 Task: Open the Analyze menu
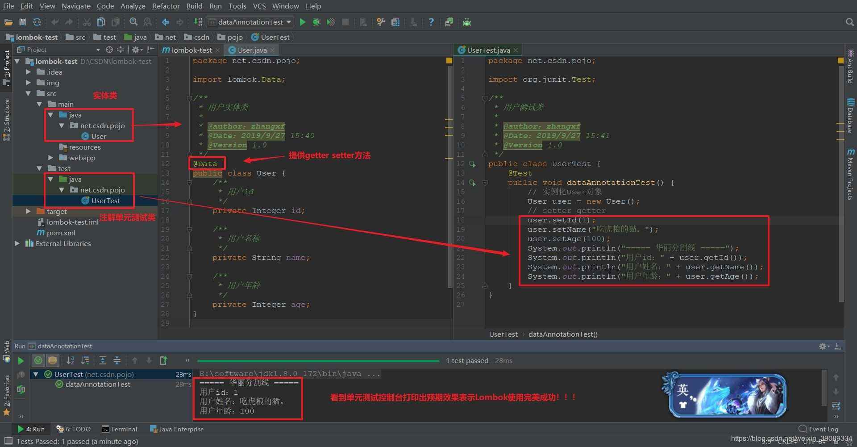click(133, 6)
